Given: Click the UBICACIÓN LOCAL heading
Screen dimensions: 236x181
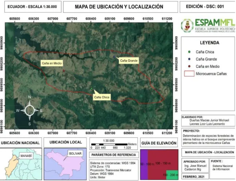Looking at the screenshot, I should point(66,142).
